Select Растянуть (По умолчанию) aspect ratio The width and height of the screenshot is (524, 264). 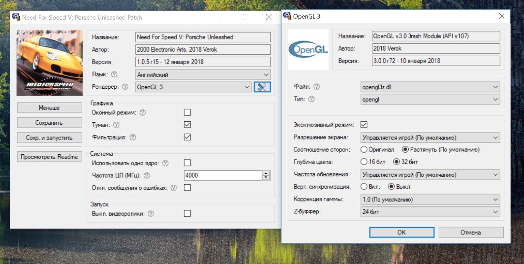click(441, 150)
